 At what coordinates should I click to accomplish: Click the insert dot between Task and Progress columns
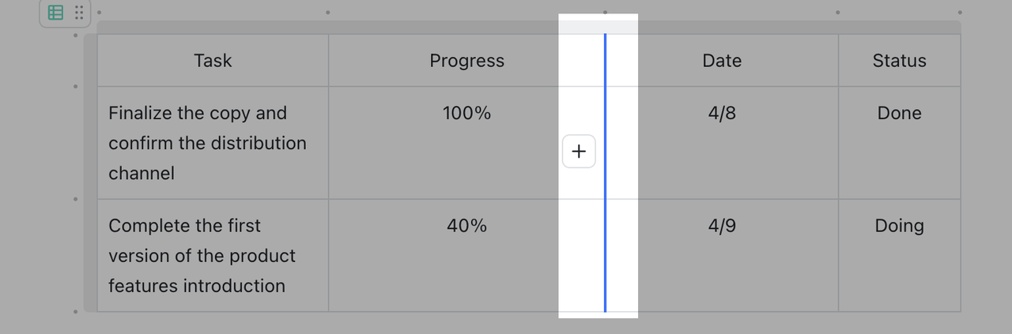(328, 13)
